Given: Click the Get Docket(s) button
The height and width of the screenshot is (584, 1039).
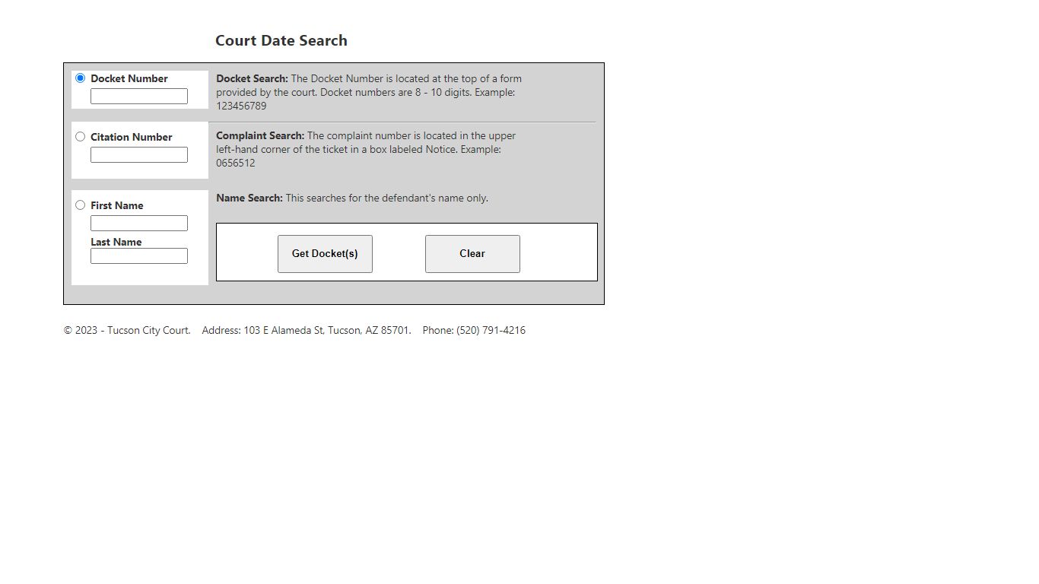Looking at the screenshot, I should [325, 254].
